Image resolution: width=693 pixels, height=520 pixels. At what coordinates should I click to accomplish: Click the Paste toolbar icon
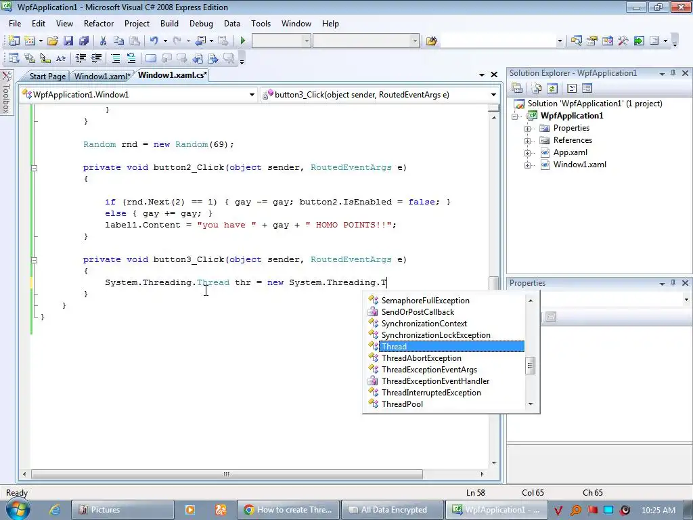click(x=135, y=41)
